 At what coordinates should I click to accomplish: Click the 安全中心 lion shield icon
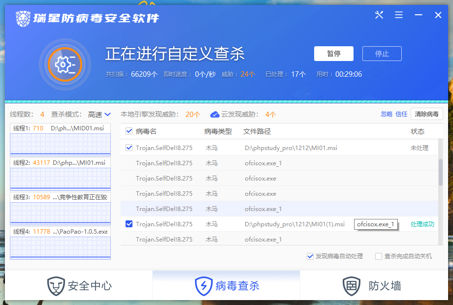[56, 285]
